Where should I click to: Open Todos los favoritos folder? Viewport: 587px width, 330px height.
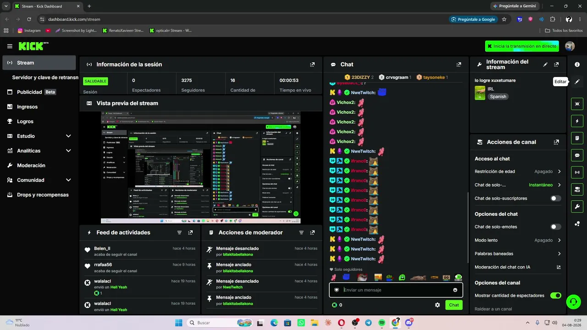point(564,31)
